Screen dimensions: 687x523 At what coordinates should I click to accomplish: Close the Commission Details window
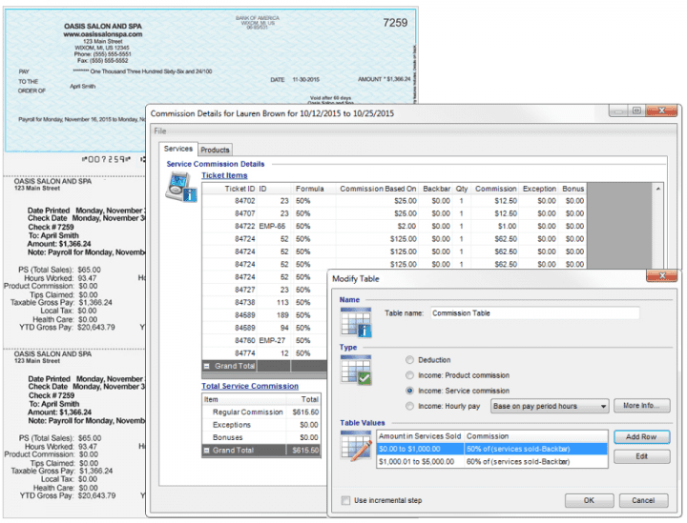(x=660, y=111)
